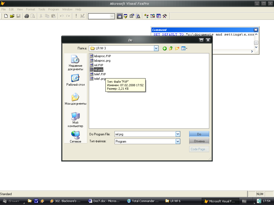Click the Print toolbar icon
The height and width of the screenshot is (205, 274).
pyautogui.click(x=26, y=16)
